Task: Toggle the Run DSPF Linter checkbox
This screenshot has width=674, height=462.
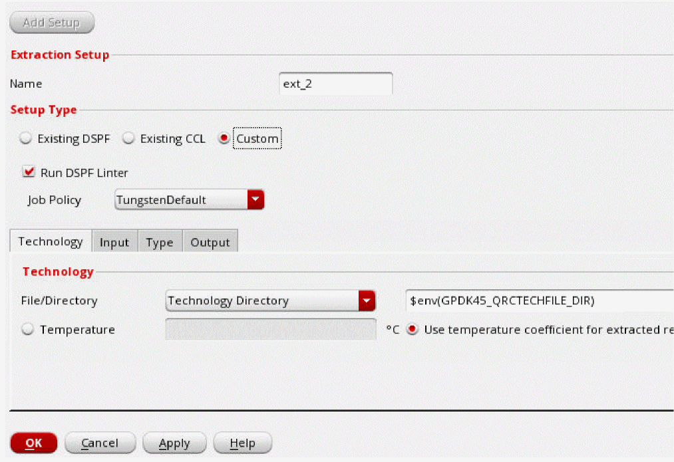Action: tap(29, 172)
